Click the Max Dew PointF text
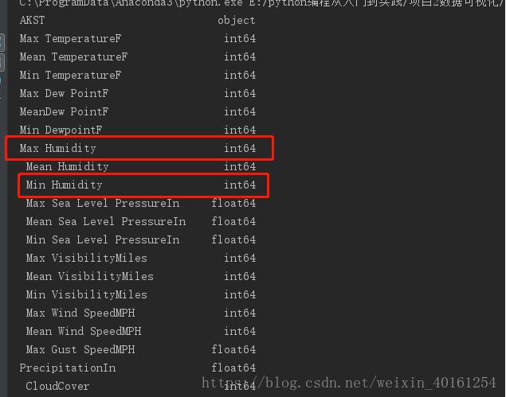This screenshot has height=397, width=506. [x=64, y=93]
